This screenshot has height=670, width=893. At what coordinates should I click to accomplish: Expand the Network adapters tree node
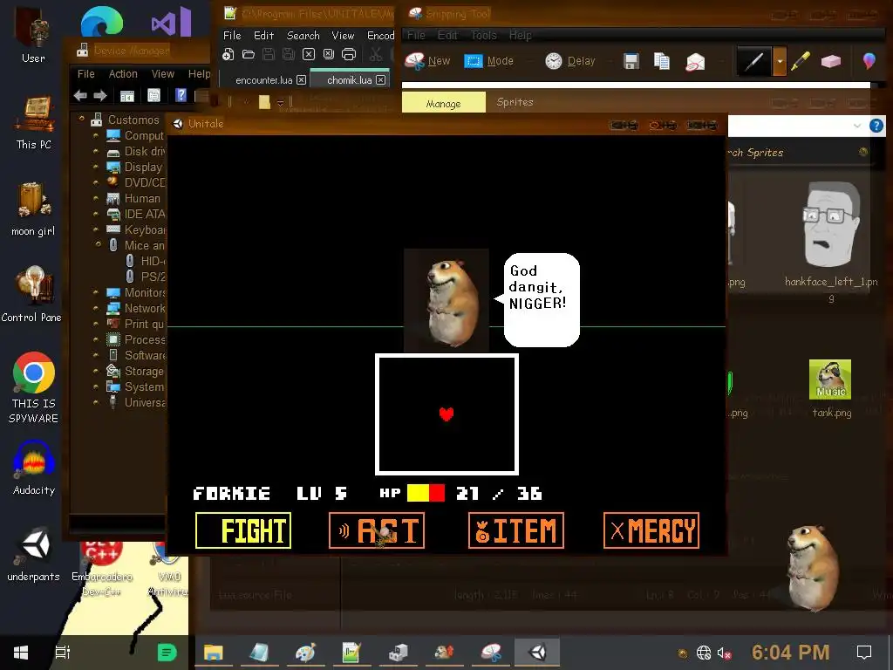[x=96, y=308]
